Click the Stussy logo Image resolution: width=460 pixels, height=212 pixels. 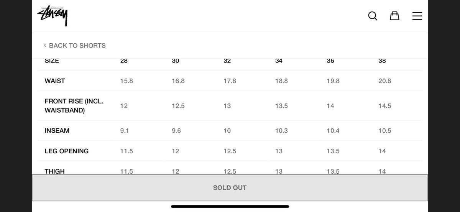click(x=53, y=16)
